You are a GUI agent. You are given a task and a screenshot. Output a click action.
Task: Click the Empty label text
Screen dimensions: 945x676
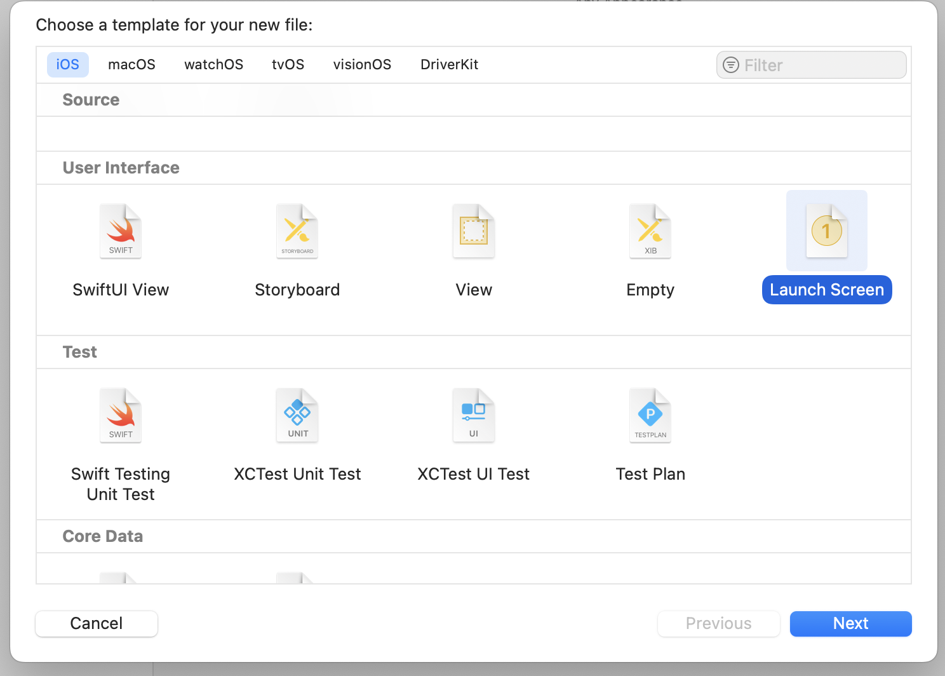coord(650,290)
